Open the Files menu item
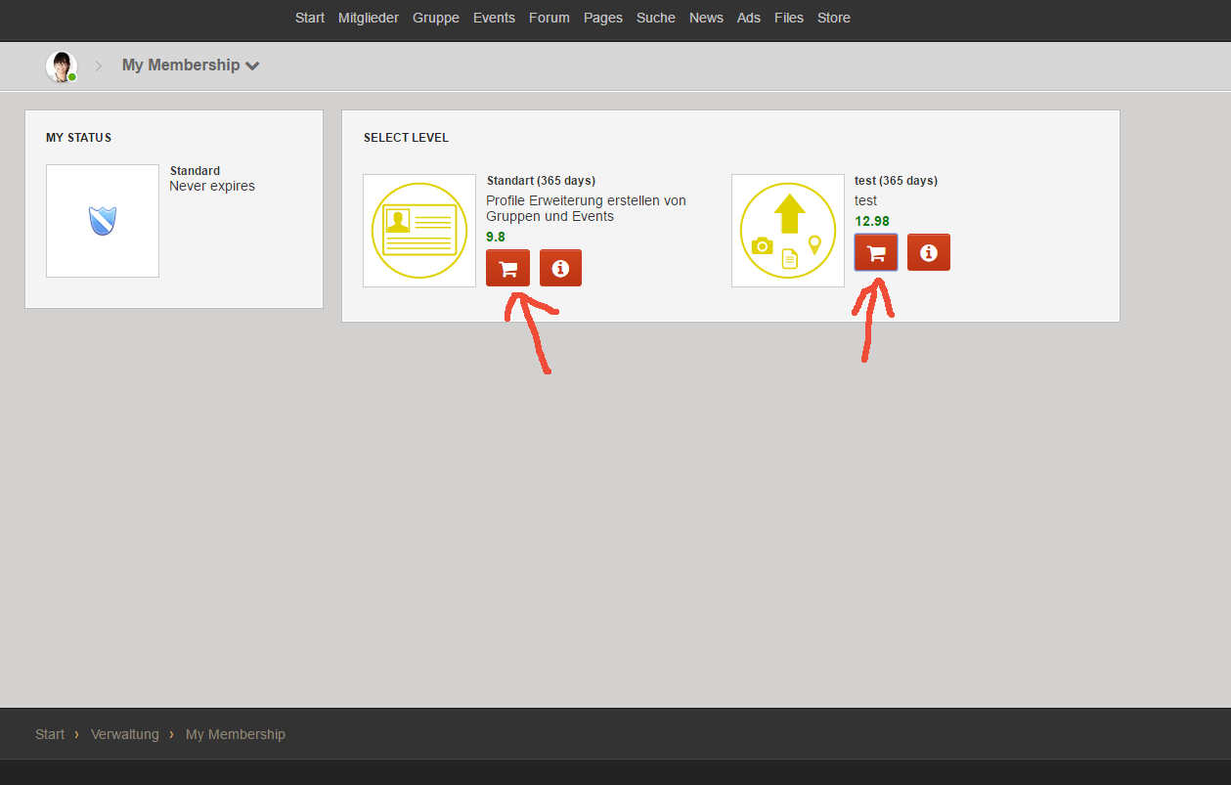Screen dimensions: 1231x785 tap(789, 18)
